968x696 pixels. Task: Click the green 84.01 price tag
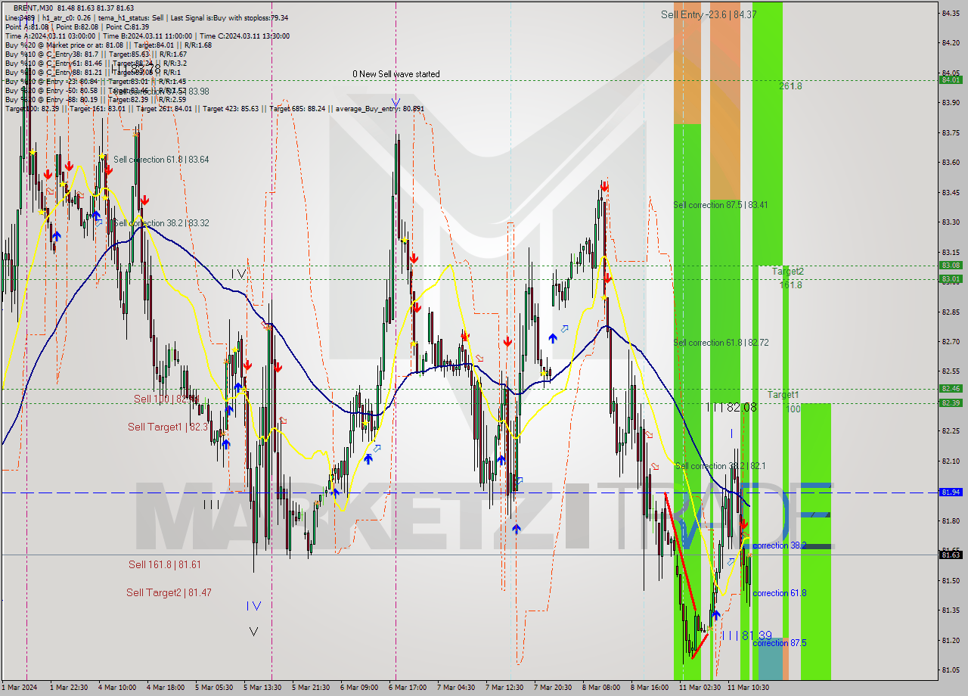click(951, 79)
